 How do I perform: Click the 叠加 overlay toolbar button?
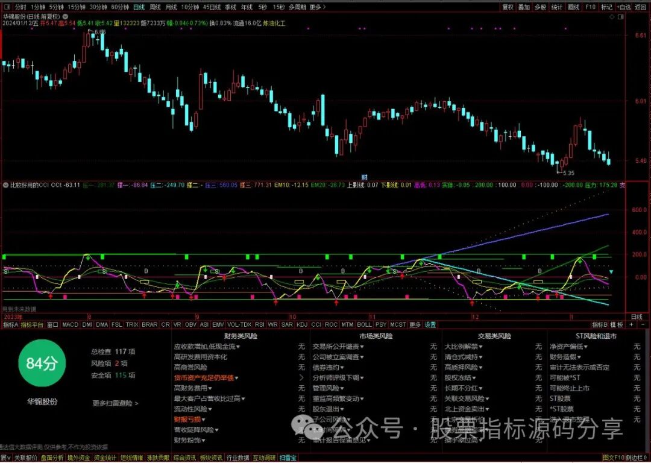coord(524,7)
